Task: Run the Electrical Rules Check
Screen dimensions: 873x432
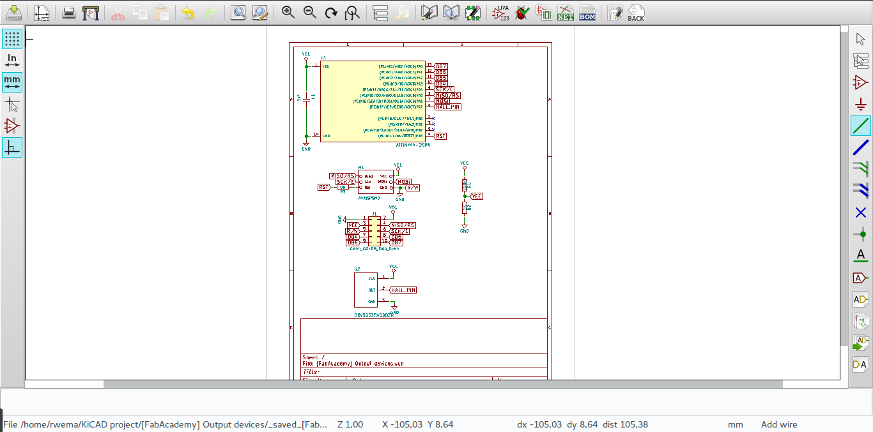Action: tap(521, 12)
